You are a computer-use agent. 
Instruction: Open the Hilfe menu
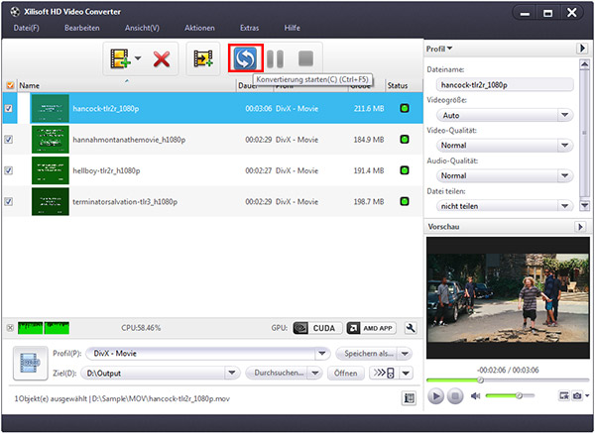(x=293, y=28)
